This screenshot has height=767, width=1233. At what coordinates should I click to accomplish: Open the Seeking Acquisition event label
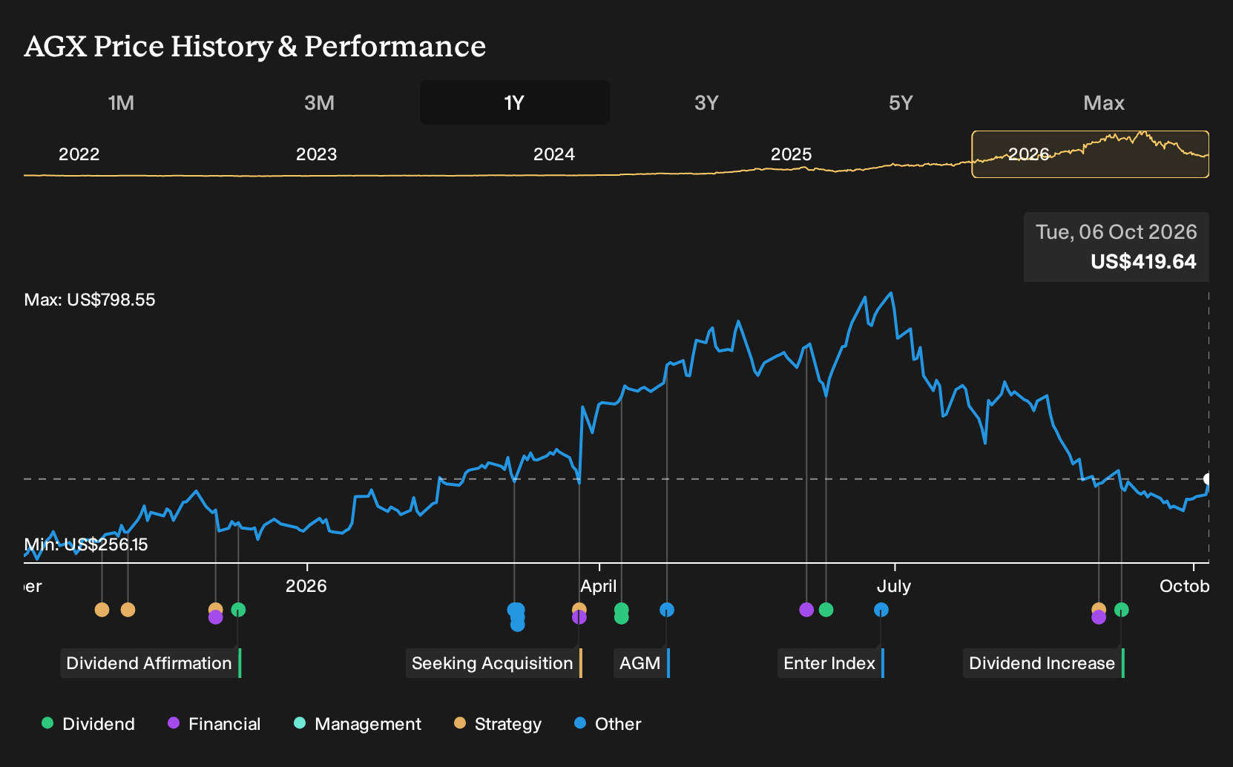493,663
